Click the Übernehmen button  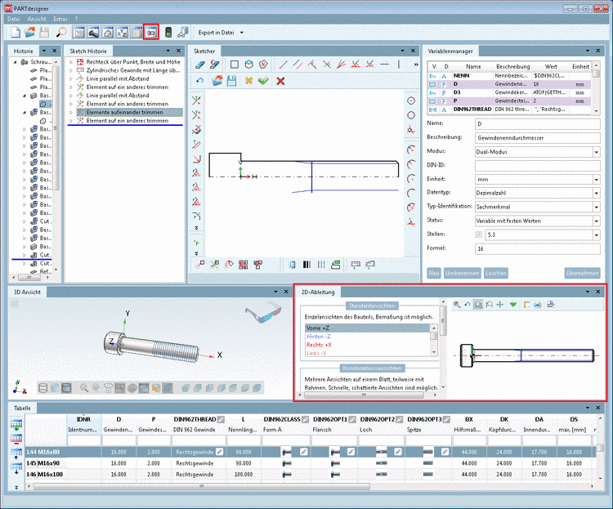click(x=582, y=273)
